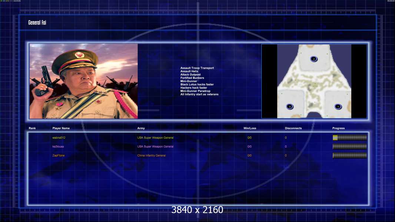Image resolution: width=395 pixels, height=222 pixels.
Task: Click the China Infantry General army text
Action: pos(152,156)
